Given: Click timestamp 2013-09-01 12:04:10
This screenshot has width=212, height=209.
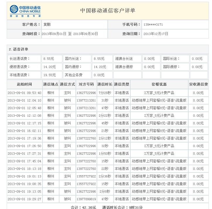Looking at the screenshot, I should tap(24, 100).
